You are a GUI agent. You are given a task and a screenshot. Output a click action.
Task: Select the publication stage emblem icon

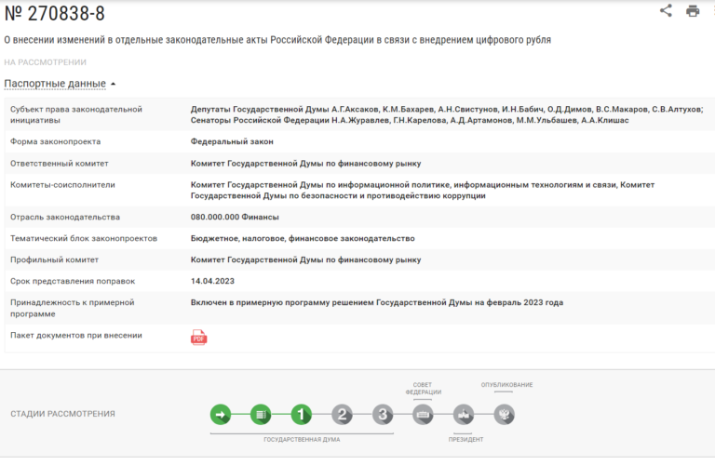pyautogui.click(x=504, y=415)
